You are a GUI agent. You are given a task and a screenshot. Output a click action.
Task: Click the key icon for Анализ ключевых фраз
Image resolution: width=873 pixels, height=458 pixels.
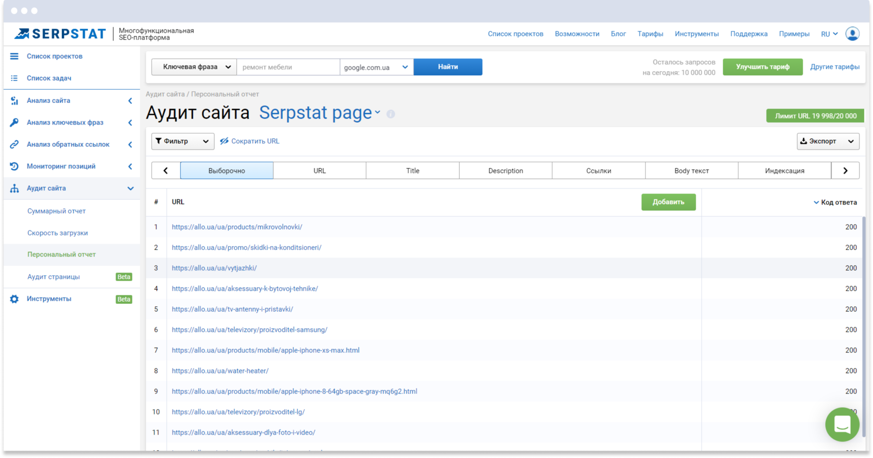pos(15,123)
